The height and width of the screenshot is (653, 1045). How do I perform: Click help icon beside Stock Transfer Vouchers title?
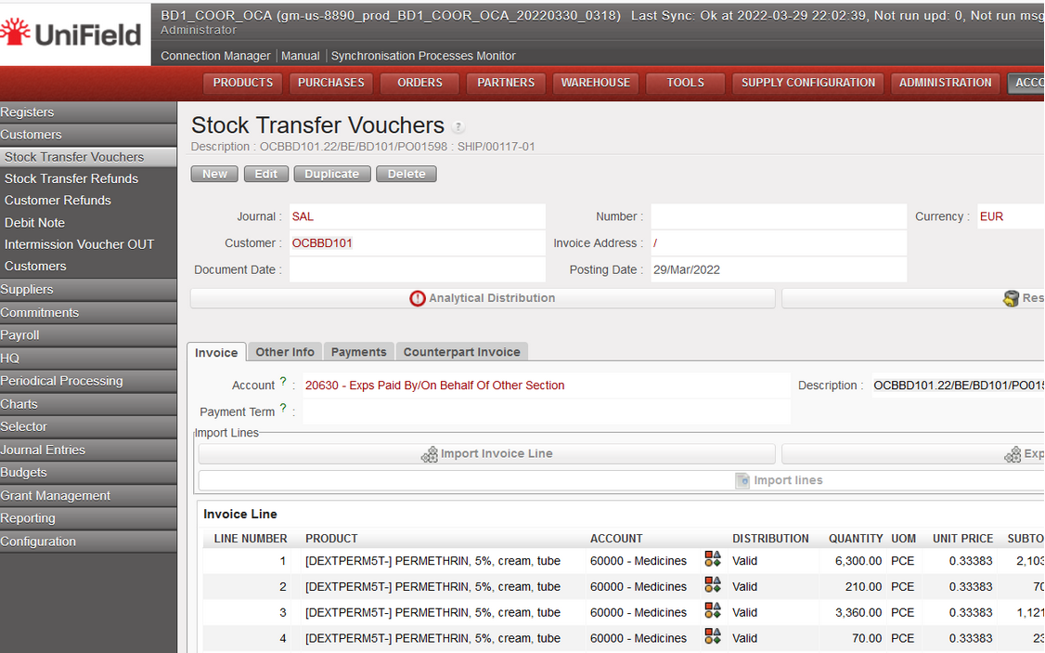click(458, 127)
